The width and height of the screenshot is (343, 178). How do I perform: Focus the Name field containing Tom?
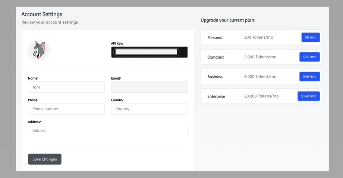[x=66, y=87]
